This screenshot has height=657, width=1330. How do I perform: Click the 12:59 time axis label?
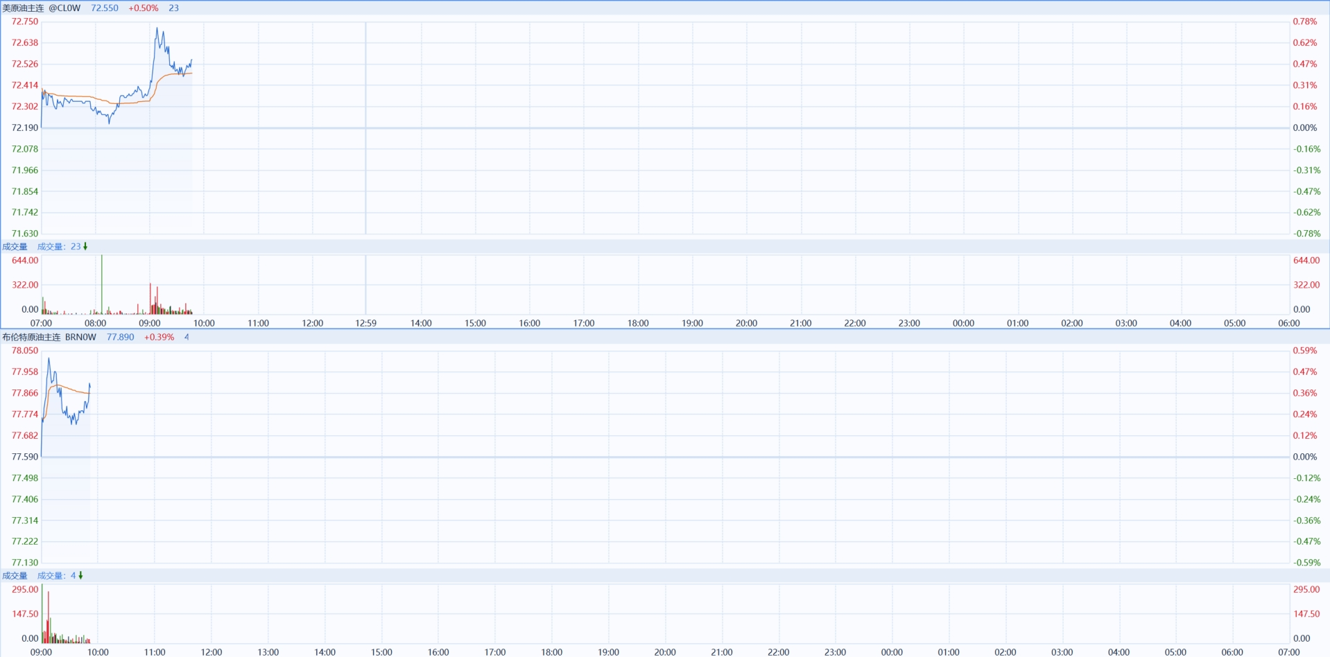[x=366, y=324]
